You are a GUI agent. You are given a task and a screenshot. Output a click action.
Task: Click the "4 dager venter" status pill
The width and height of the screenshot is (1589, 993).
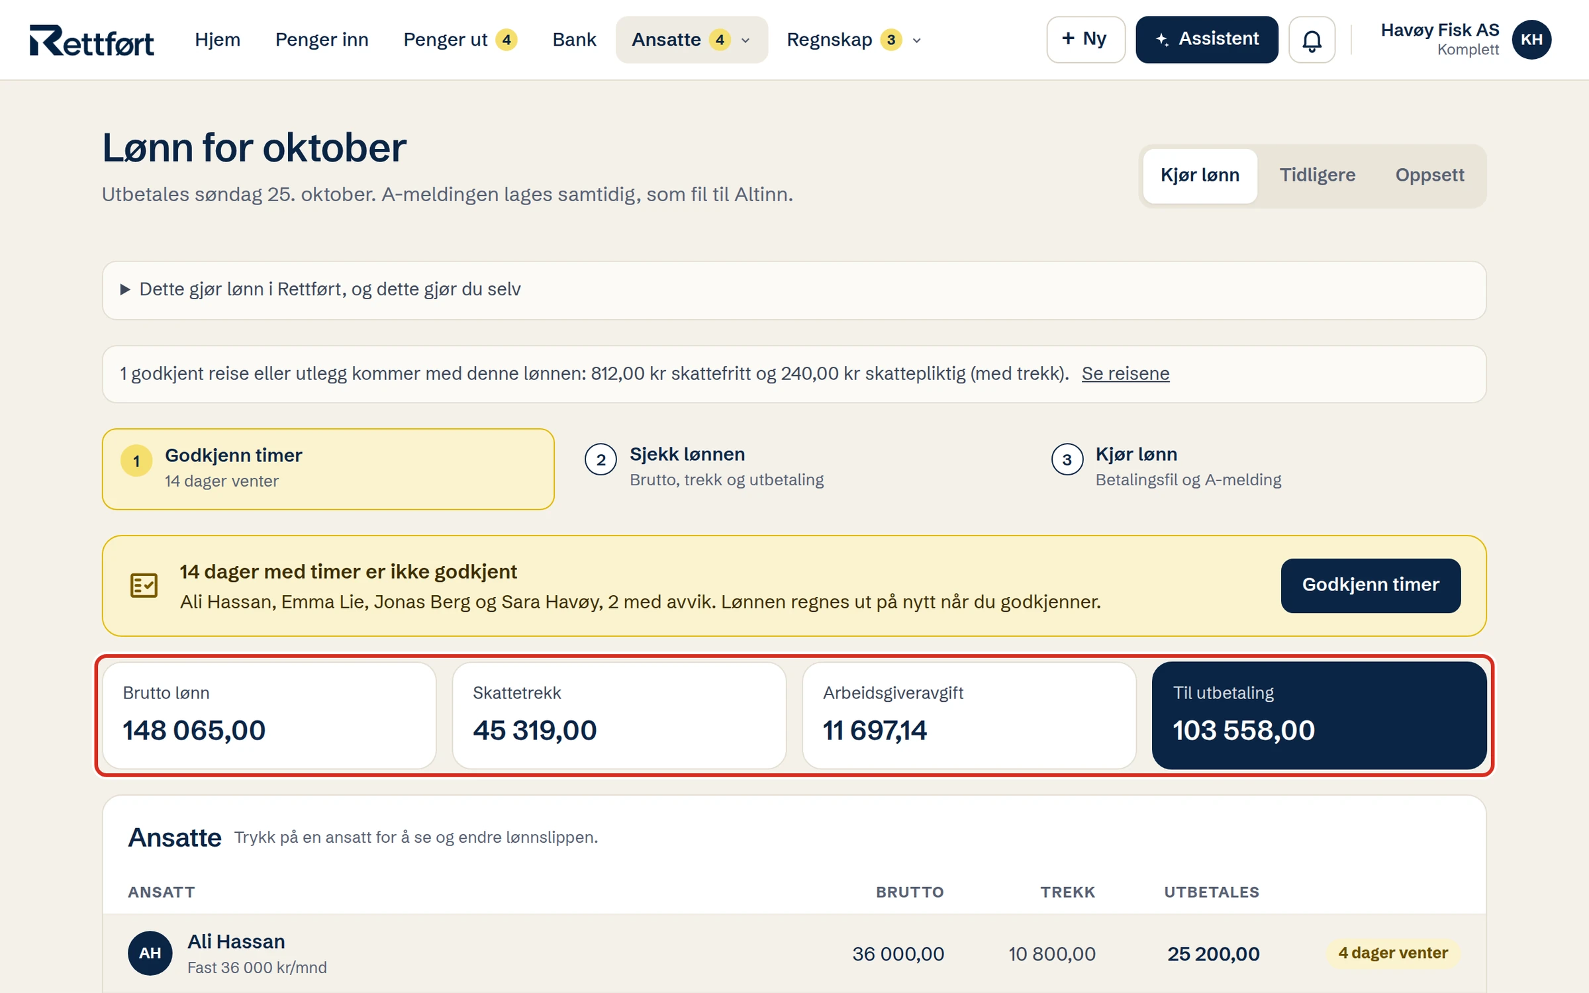pyautogui.click(x=1392, y=953)
